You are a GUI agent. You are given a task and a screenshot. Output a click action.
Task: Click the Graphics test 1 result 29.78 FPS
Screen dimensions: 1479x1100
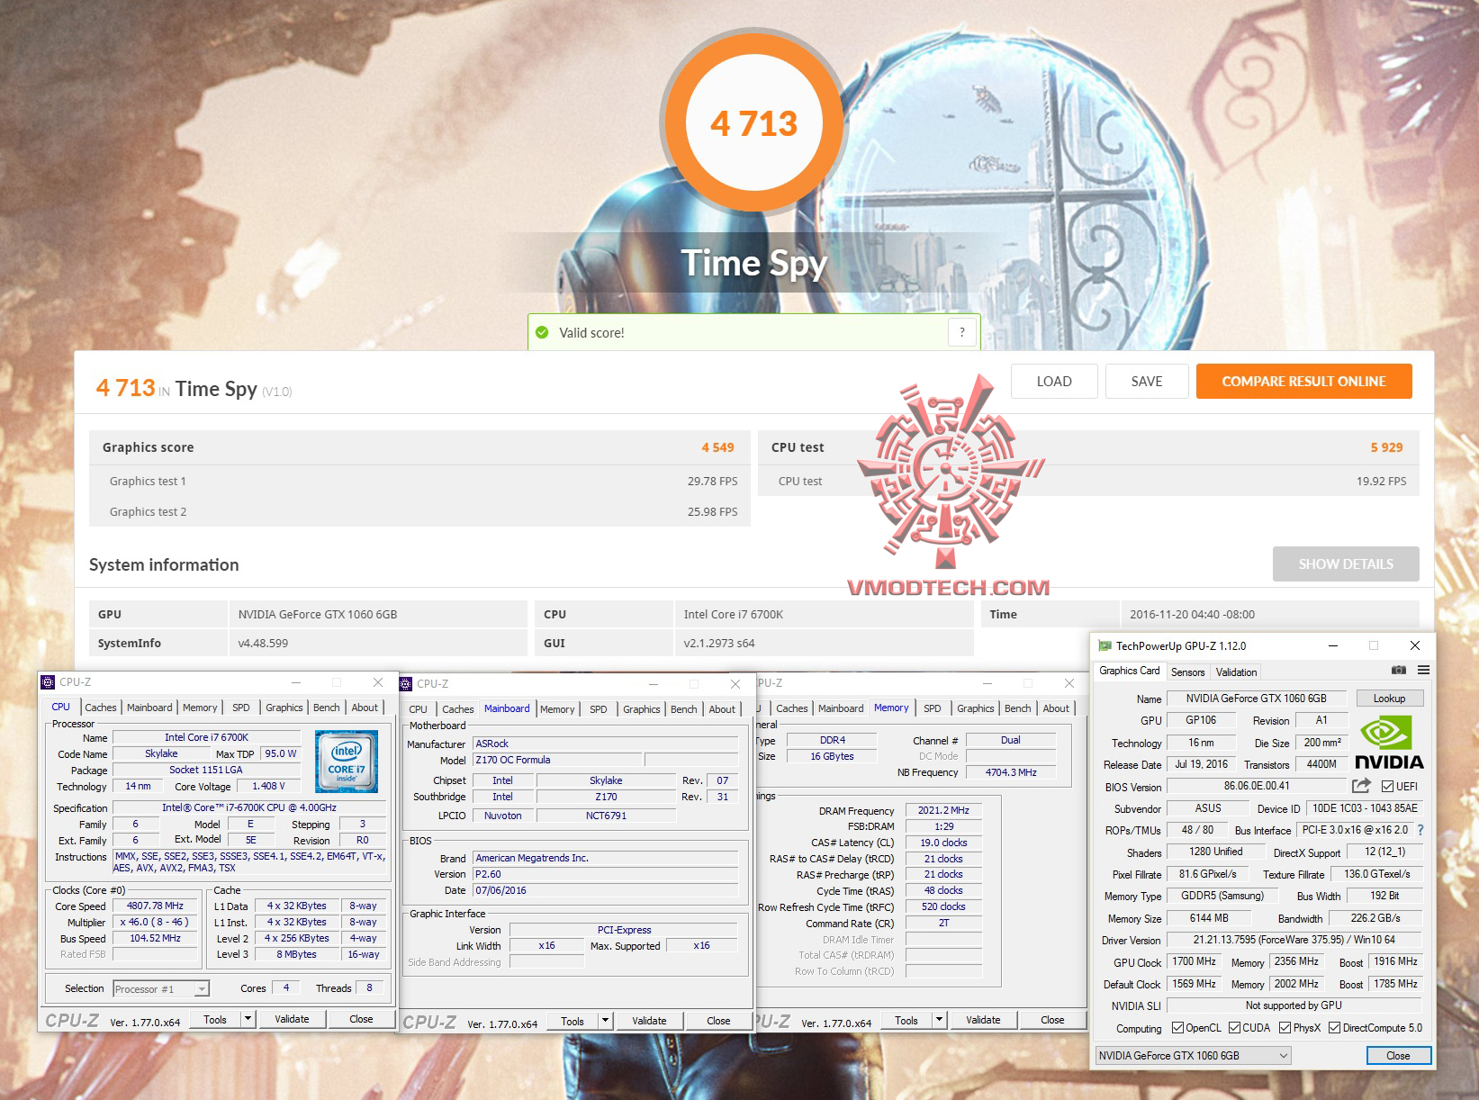pos(712,482)
